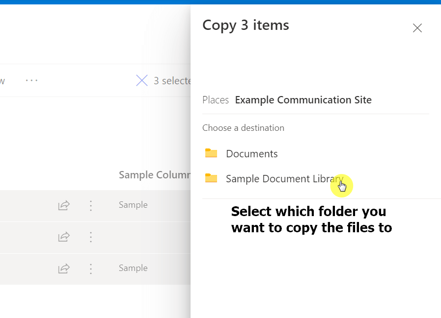The image size is (441, 318).
Task: Open actions menu for first row
Action: click(90, 206)
